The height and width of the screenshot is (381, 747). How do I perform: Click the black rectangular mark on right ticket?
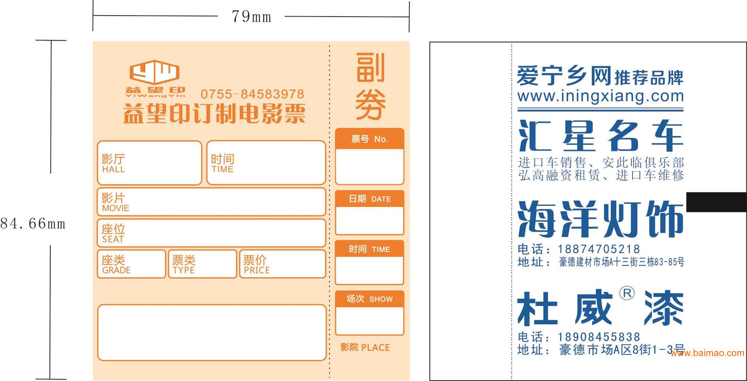716,202
